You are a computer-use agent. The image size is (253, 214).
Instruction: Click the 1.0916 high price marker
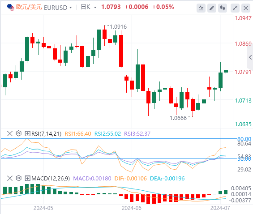coord(118,26)
